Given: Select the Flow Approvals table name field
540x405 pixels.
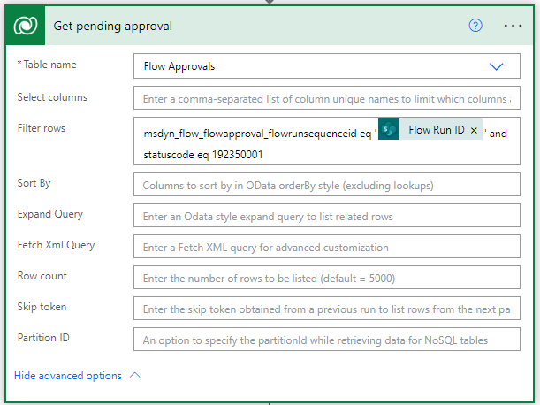Looking at the screenshot, I should click(x=326, y=65).
